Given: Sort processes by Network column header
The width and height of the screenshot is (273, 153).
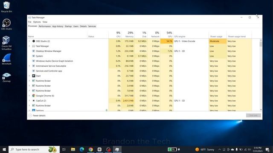Looking at the screenshot, I should (x=154, y=34).
